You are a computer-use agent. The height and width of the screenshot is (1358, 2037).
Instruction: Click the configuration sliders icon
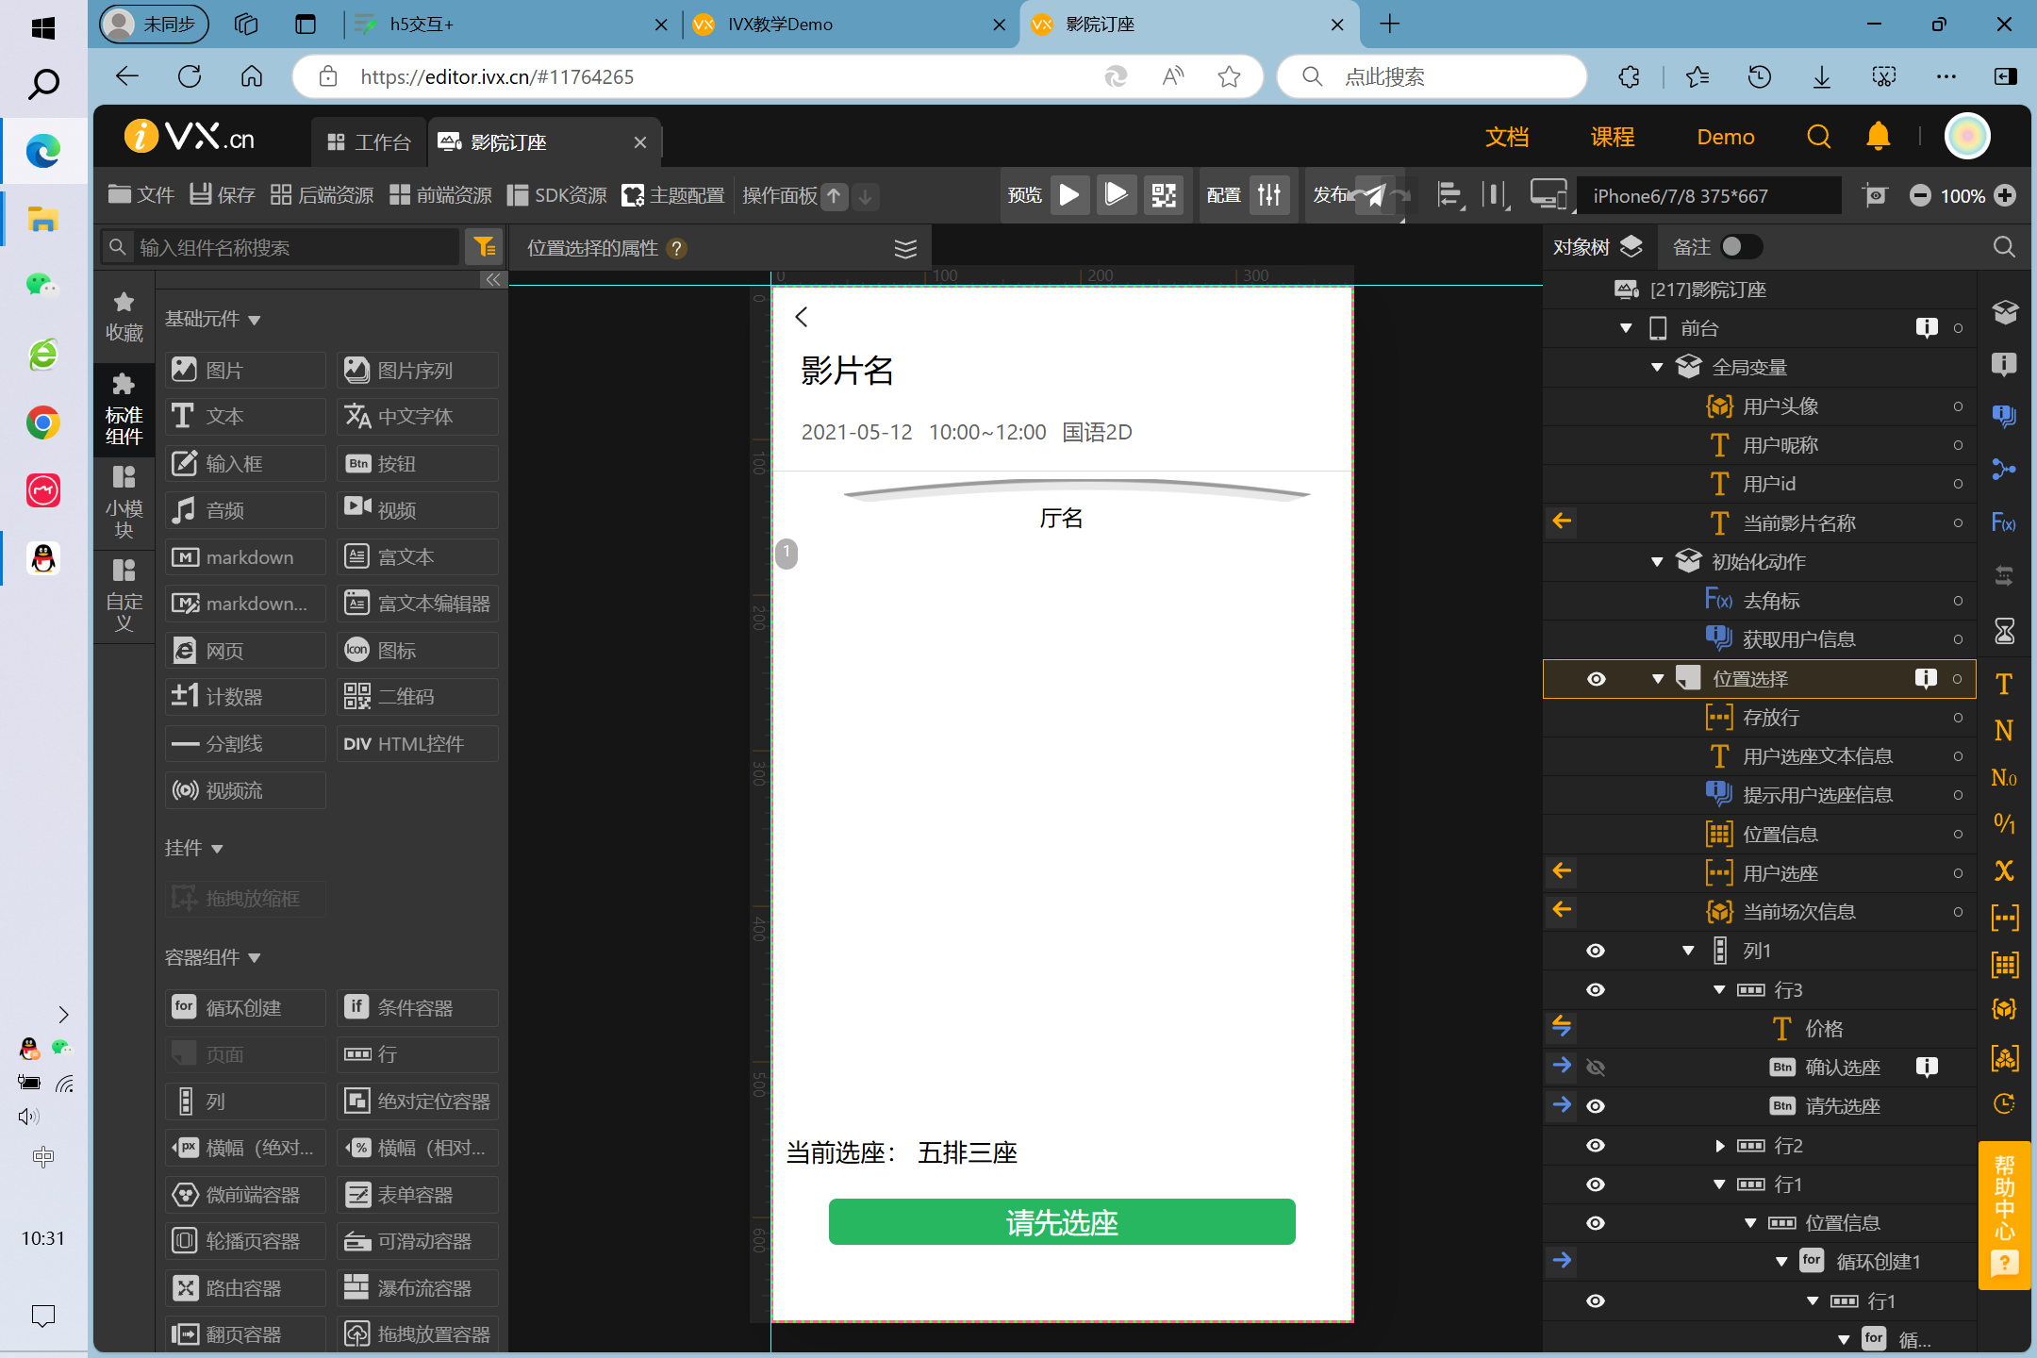[1269, 195]
